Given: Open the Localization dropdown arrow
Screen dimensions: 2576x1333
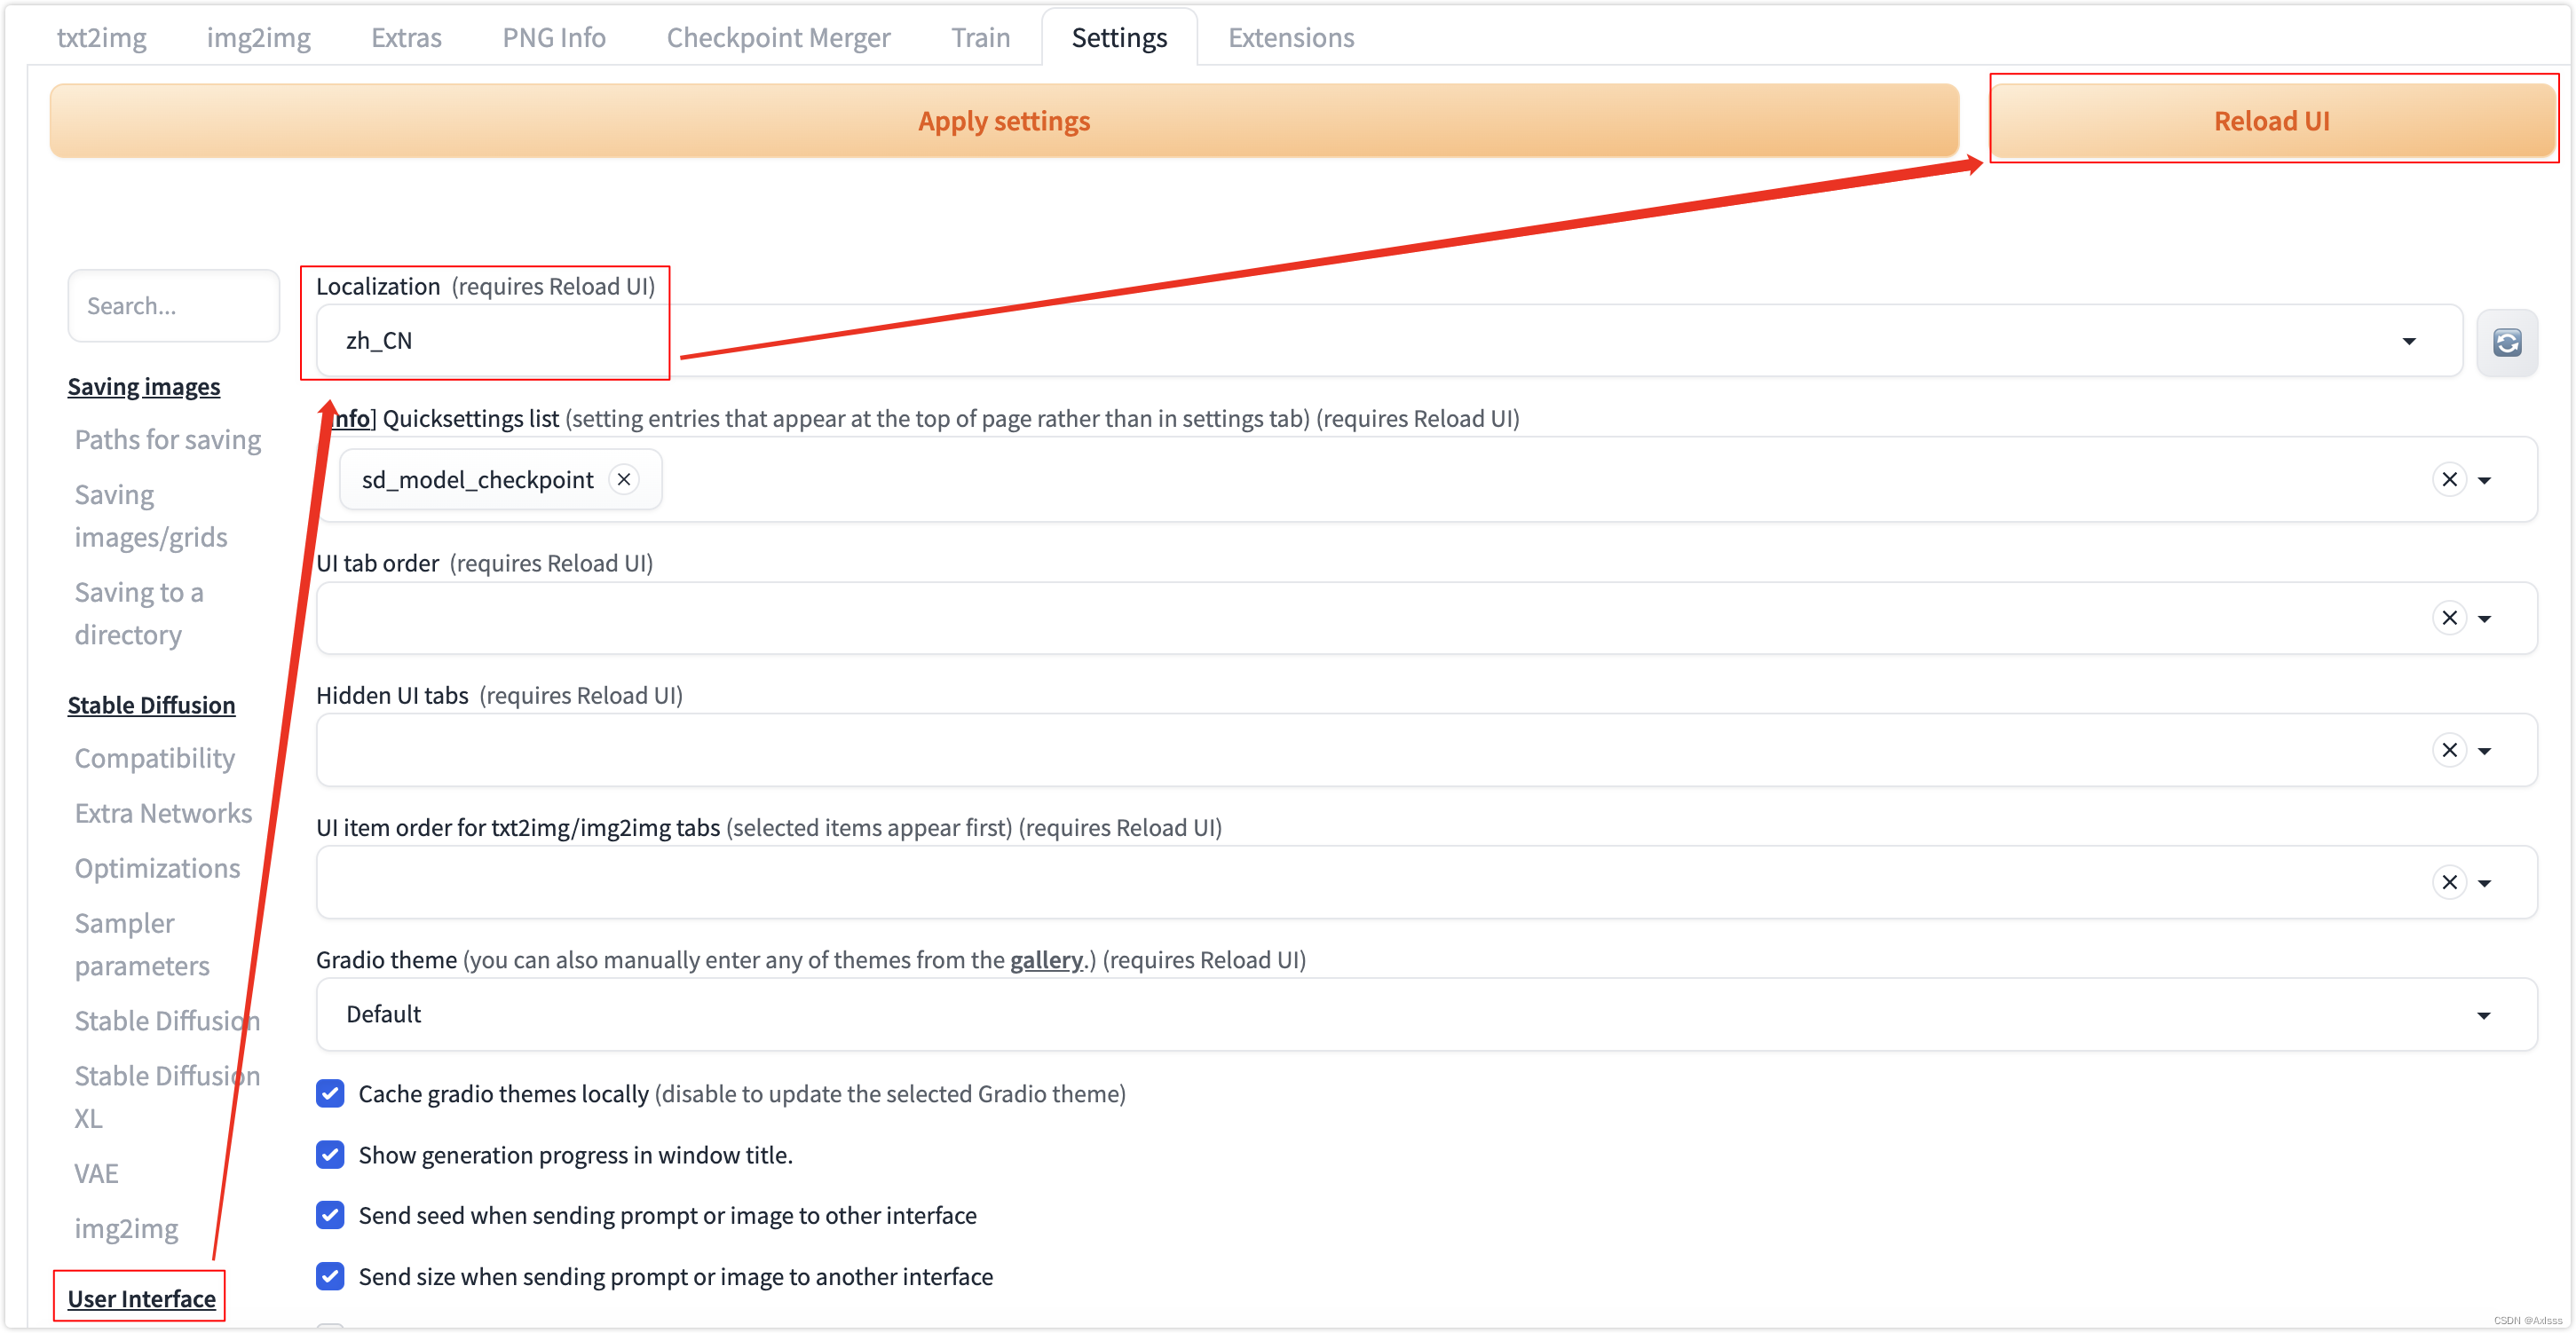Looking at the screenshot, I should 2409,341.
